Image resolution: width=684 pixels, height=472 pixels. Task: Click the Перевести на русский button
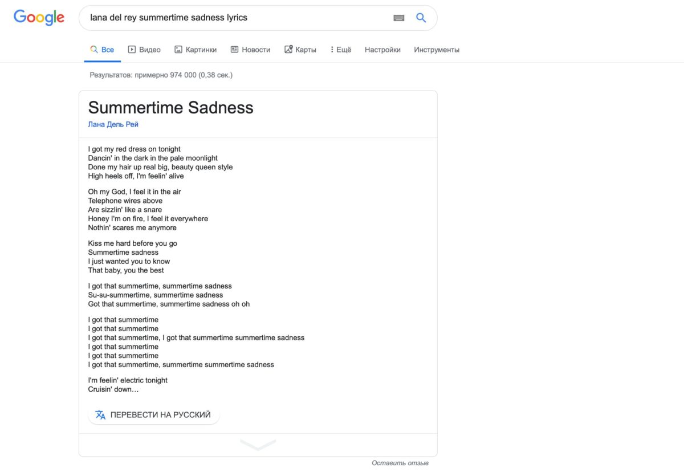pos(154,415)
